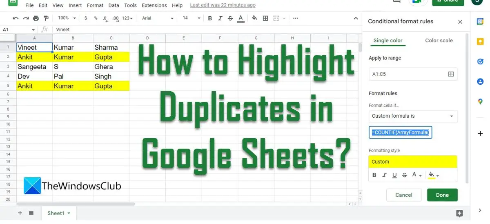The width and height of the screenshot is (490, 224).
Task: Edit the Apply to range A1:C5 field
Action: click(x=413, y=74)
